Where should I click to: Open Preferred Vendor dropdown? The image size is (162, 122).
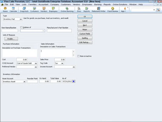(36, 67)
